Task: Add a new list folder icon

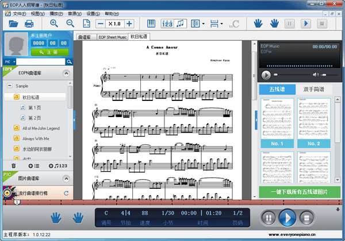Action: coord(34,166)
